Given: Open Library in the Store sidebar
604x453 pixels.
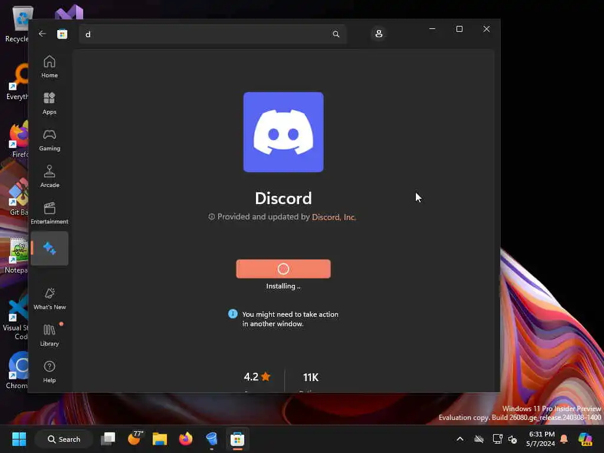Looking at the screenshot, I should point(50,335).
